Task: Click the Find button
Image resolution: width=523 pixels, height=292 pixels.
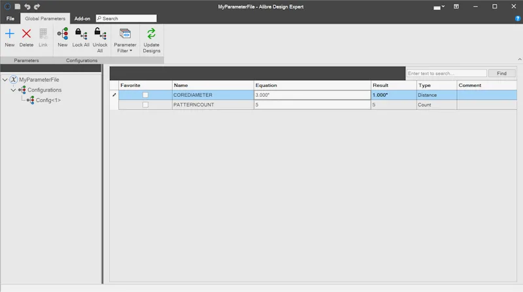Action: (x=501, y=73)
